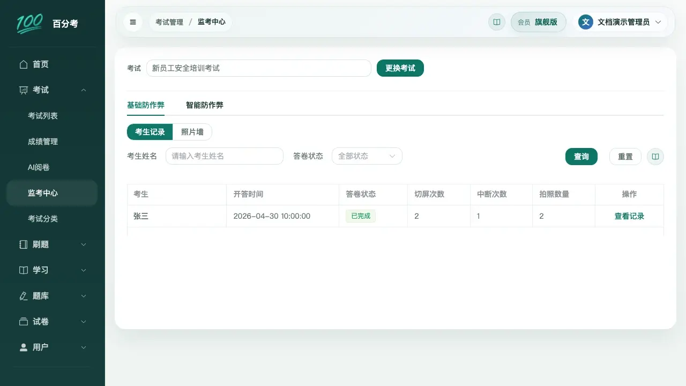
Task: Click the 重置 button
Action: coord(625,157)
